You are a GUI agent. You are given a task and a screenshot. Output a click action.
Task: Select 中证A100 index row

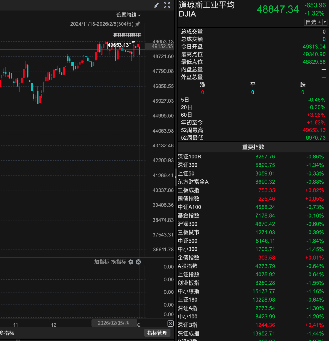[x=253, y=207]
